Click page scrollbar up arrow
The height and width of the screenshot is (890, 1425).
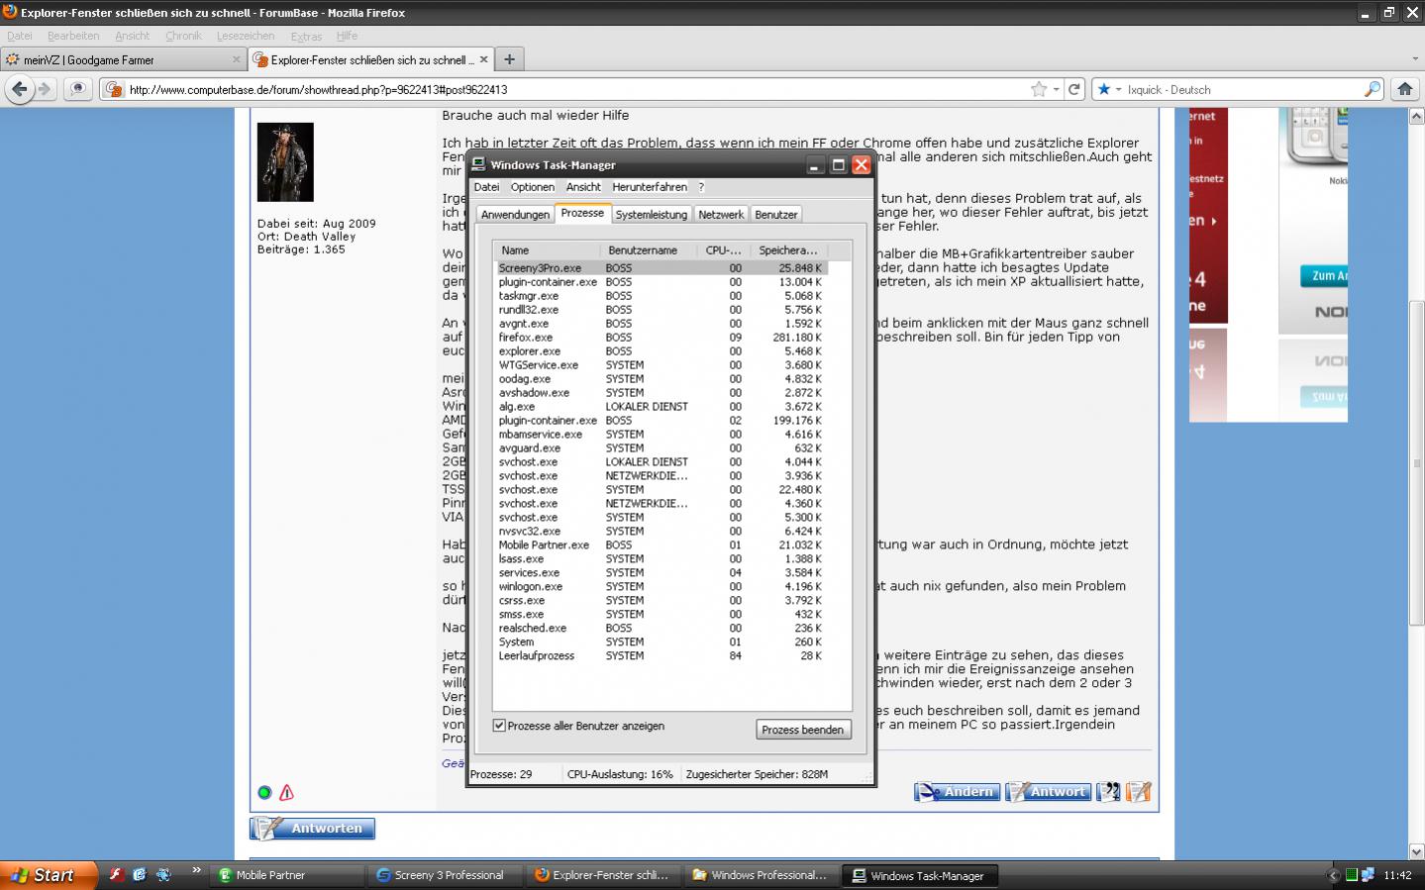tap(1416, 117)
